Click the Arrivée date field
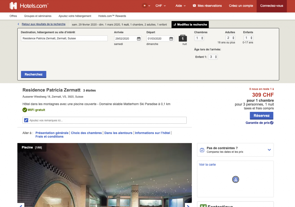 128,39
